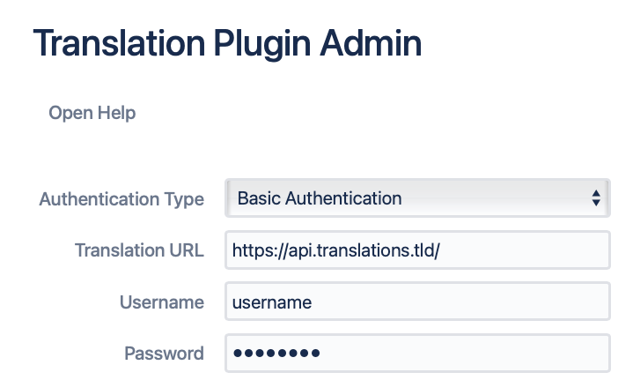Open the Help link
Image resolution: width=633 pixels, height=380 pixels.
pos(92,113)
